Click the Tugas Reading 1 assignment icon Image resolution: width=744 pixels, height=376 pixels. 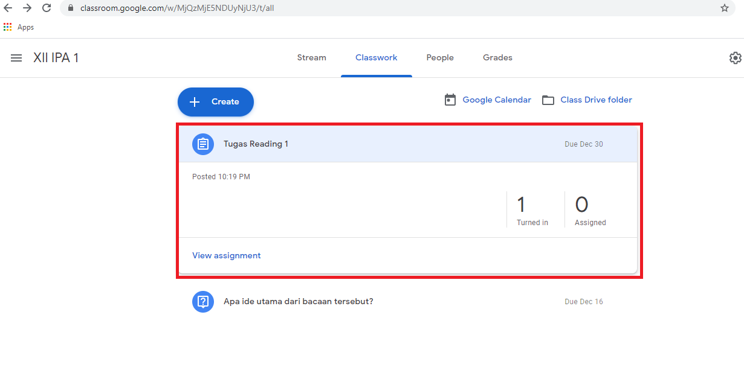click(203, 144)
